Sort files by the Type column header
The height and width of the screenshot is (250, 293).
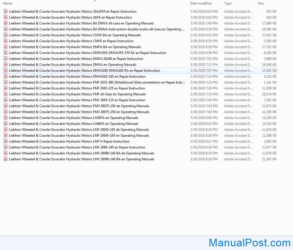[228, 3]
